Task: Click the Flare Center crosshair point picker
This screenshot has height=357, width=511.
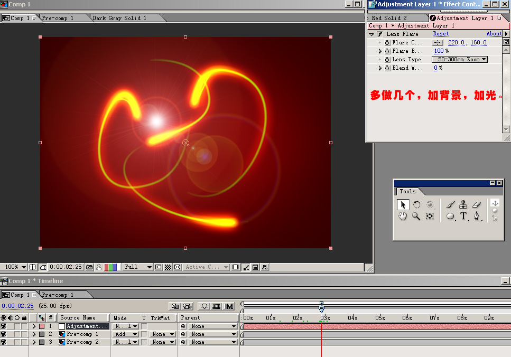Action: [438, 43]
